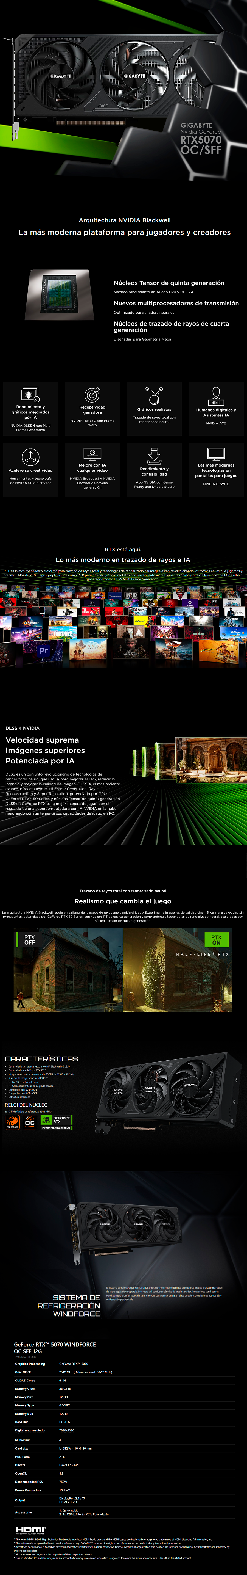Click the 'CARACTERÍSTICAS' heading

[41, 1058]
